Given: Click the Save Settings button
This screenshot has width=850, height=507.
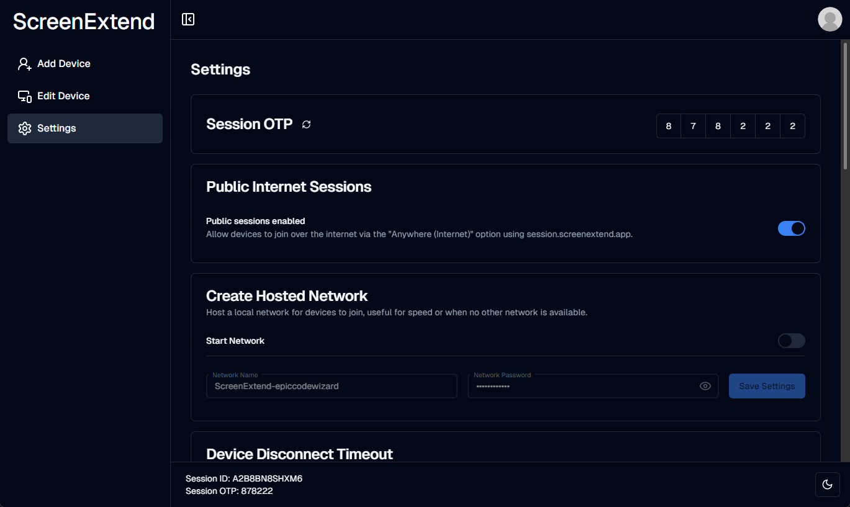Looking at the screenshot, I should tap(767, 386).
